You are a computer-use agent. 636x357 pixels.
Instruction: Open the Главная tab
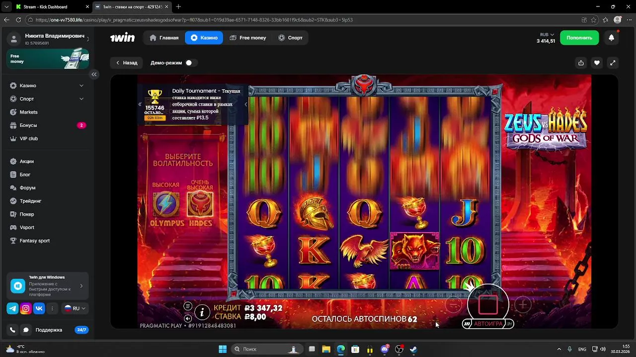pos(164,38)
